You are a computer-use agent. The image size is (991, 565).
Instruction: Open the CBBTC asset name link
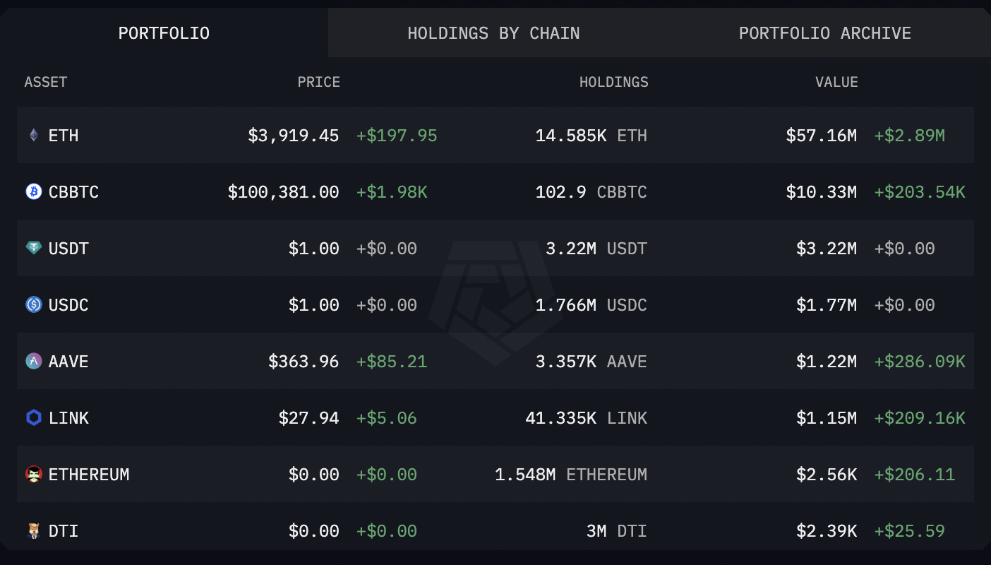tap(73, 191)
